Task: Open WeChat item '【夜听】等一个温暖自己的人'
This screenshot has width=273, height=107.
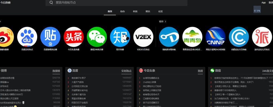Action: 227,95
